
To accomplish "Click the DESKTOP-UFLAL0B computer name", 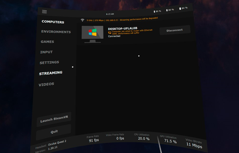I will click(123, 29).
